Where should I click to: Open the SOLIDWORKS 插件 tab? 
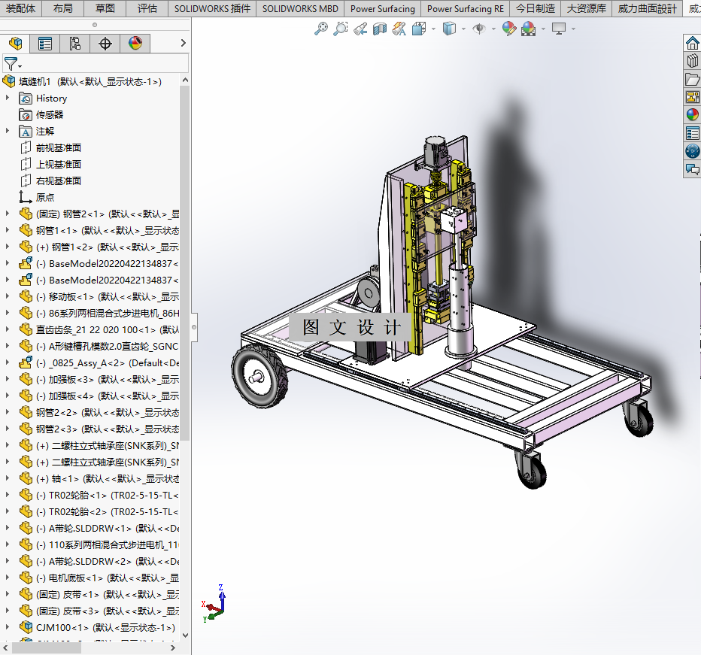tap(212, 8)
